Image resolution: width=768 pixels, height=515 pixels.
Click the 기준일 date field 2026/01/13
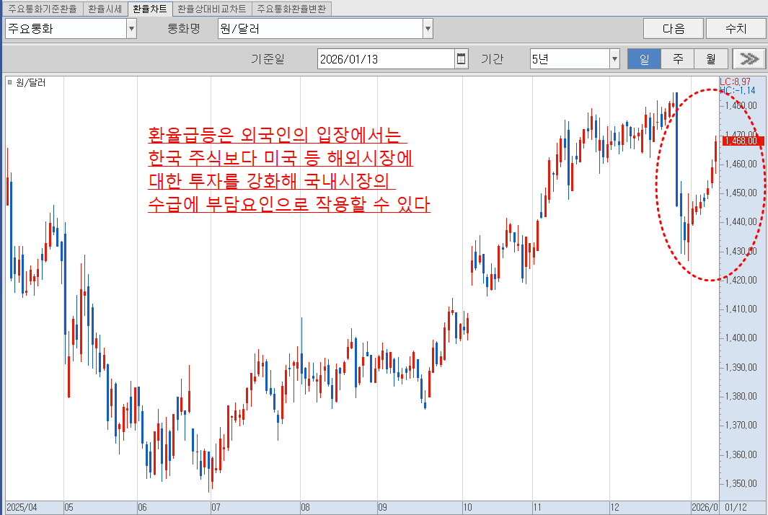point(386,59)
